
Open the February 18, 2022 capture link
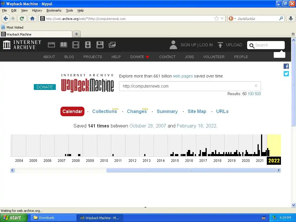pos(197,126)
